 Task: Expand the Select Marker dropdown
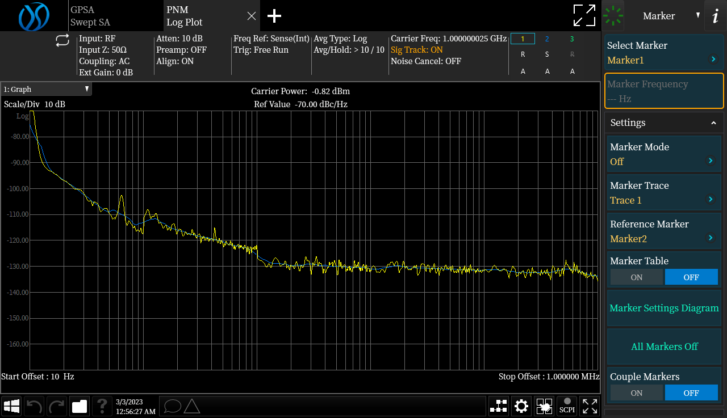pos(663,53)
